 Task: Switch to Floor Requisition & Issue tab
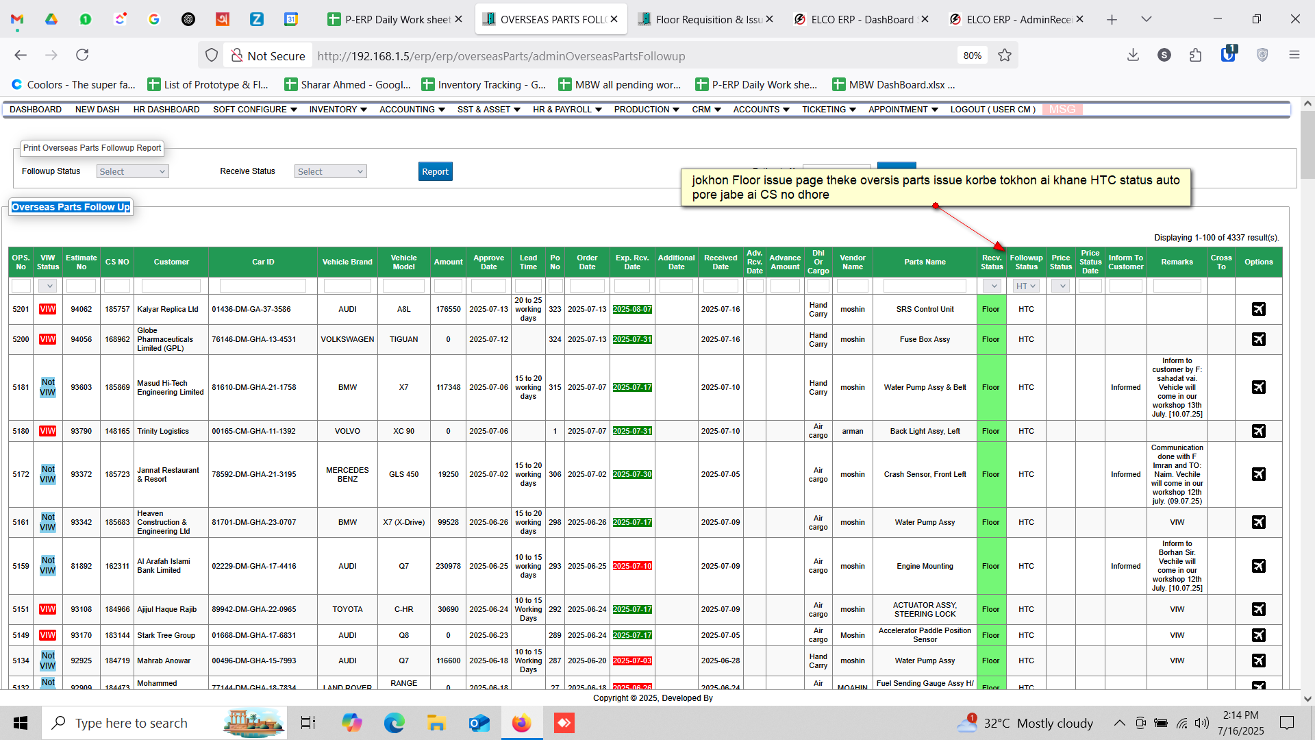click(x=705, y=19)
